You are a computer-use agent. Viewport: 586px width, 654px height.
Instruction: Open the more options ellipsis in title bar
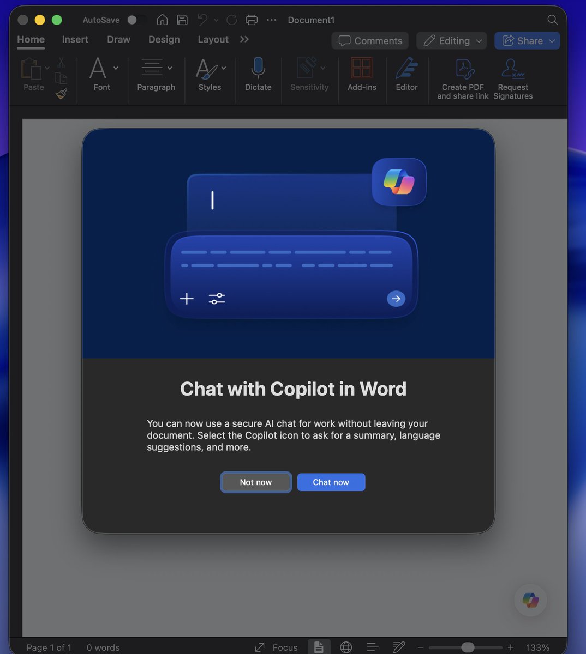point(272,20)
